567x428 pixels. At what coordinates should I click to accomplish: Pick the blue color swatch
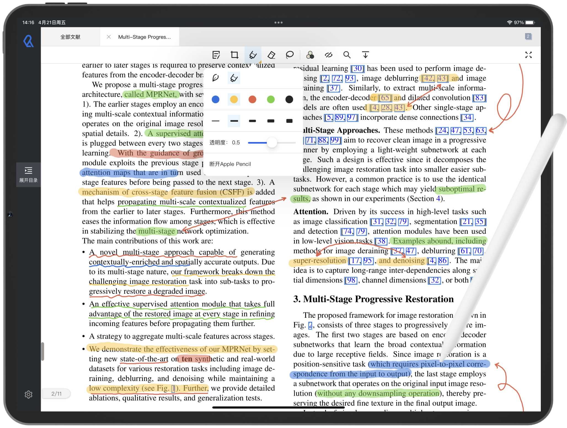[x=215, y=99]
